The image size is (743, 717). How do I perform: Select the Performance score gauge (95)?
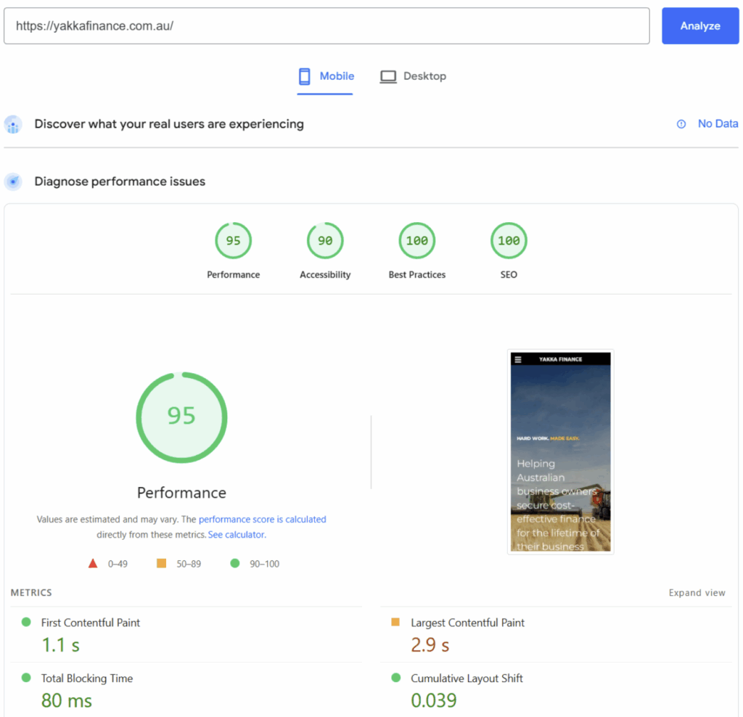(233, 241)
